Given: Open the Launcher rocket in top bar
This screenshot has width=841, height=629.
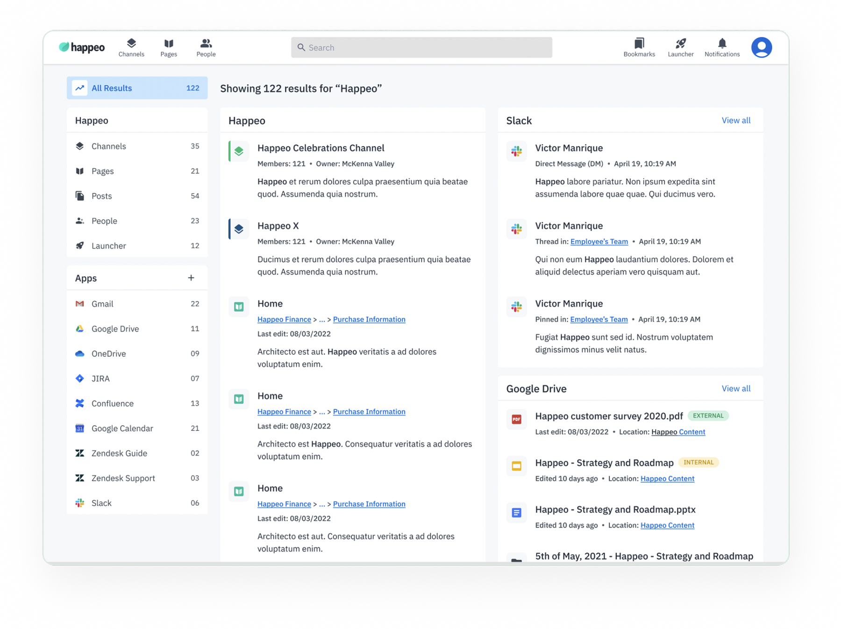Looking at the screenshot, I should 681,47.
